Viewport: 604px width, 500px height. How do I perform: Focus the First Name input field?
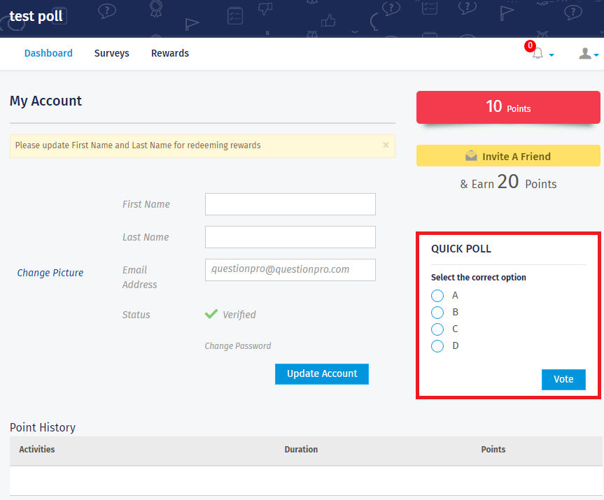pos(290,204)
